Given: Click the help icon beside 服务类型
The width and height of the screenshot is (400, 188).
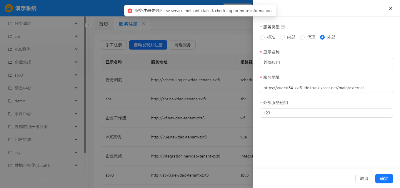Looking at the screenshot, I should coord(283,27).
